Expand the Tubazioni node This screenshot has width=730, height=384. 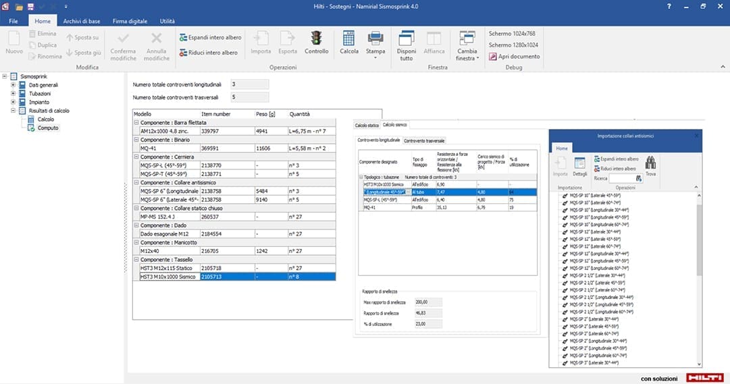tap(13, 94)
